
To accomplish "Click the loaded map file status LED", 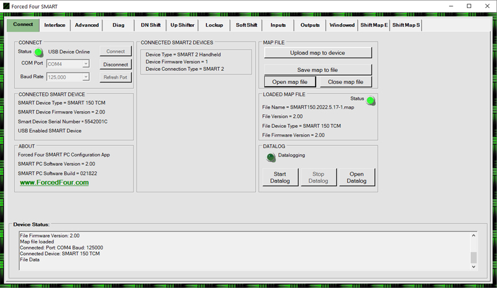I will pyautogui.click(x=371, y=101).
